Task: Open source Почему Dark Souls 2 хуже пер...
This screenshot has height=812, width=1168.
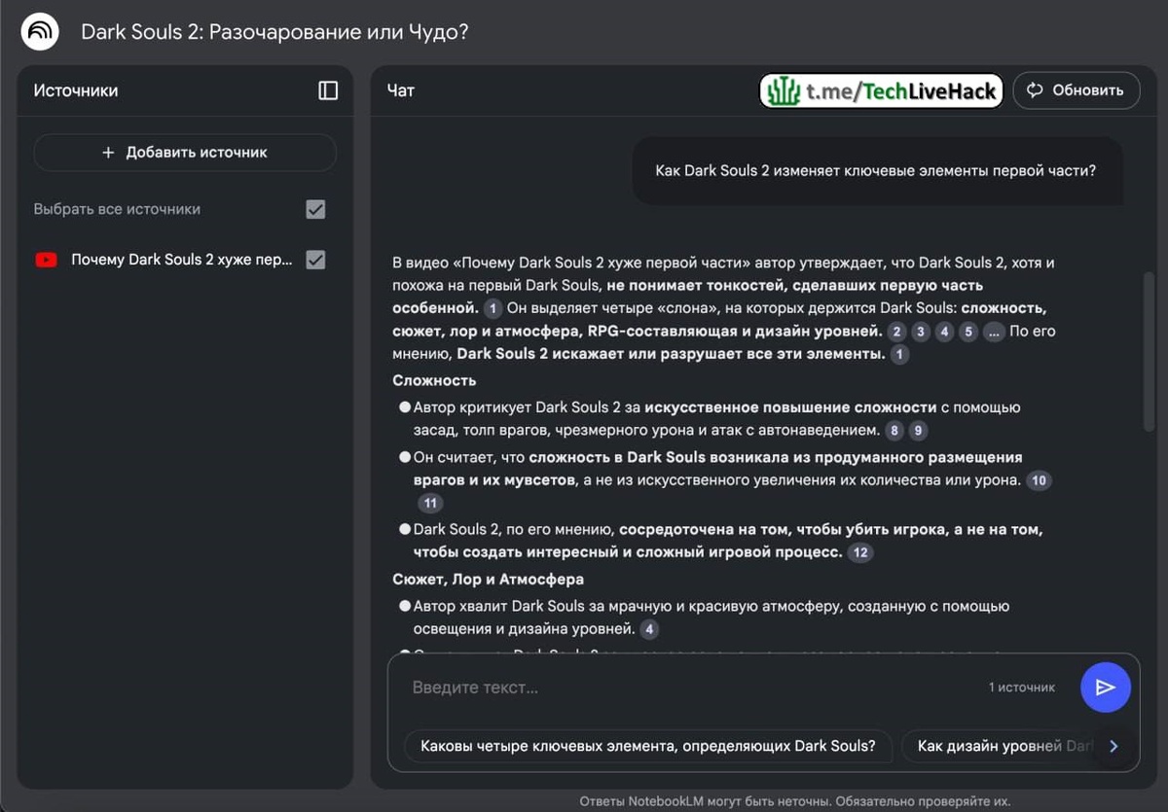Action: click(x=181, y=260)
